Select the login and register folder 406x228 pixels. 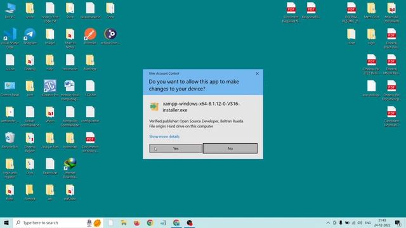coord(10,168)
